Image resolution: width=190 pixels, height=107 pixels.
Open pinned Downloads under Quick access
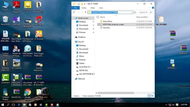[83, 25]
